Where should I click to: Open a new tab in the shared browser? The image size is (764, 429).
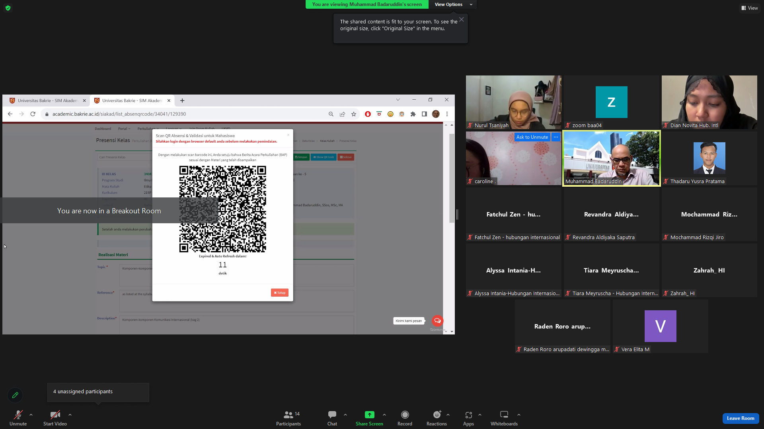pos(182,100)
